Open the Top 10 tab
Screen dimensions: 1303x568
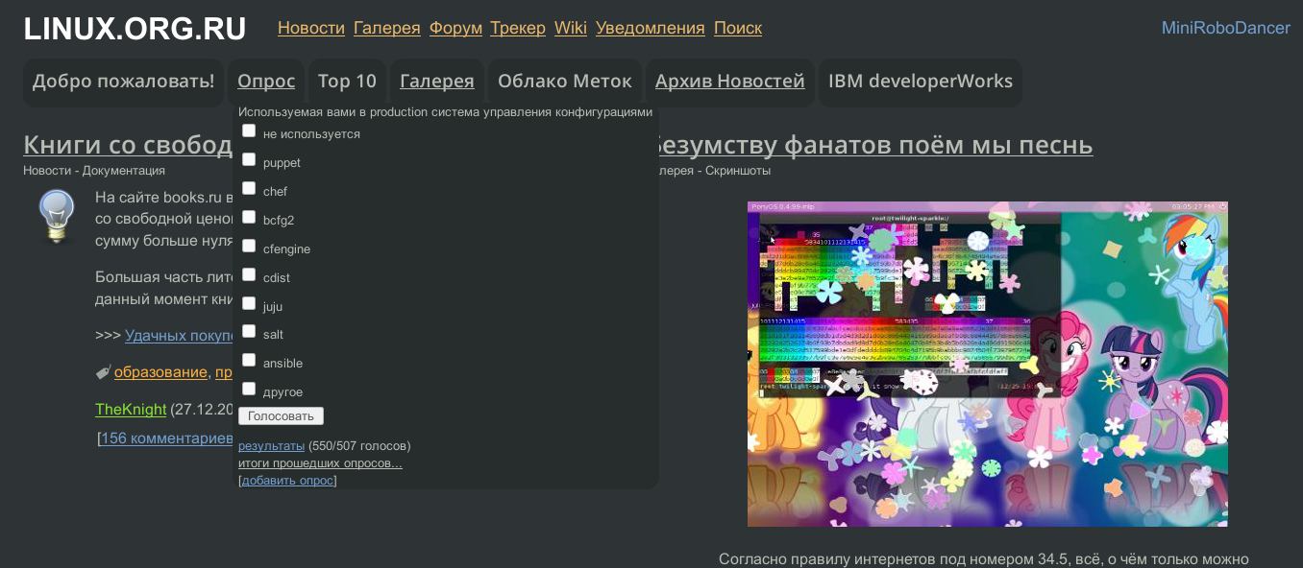347,82
